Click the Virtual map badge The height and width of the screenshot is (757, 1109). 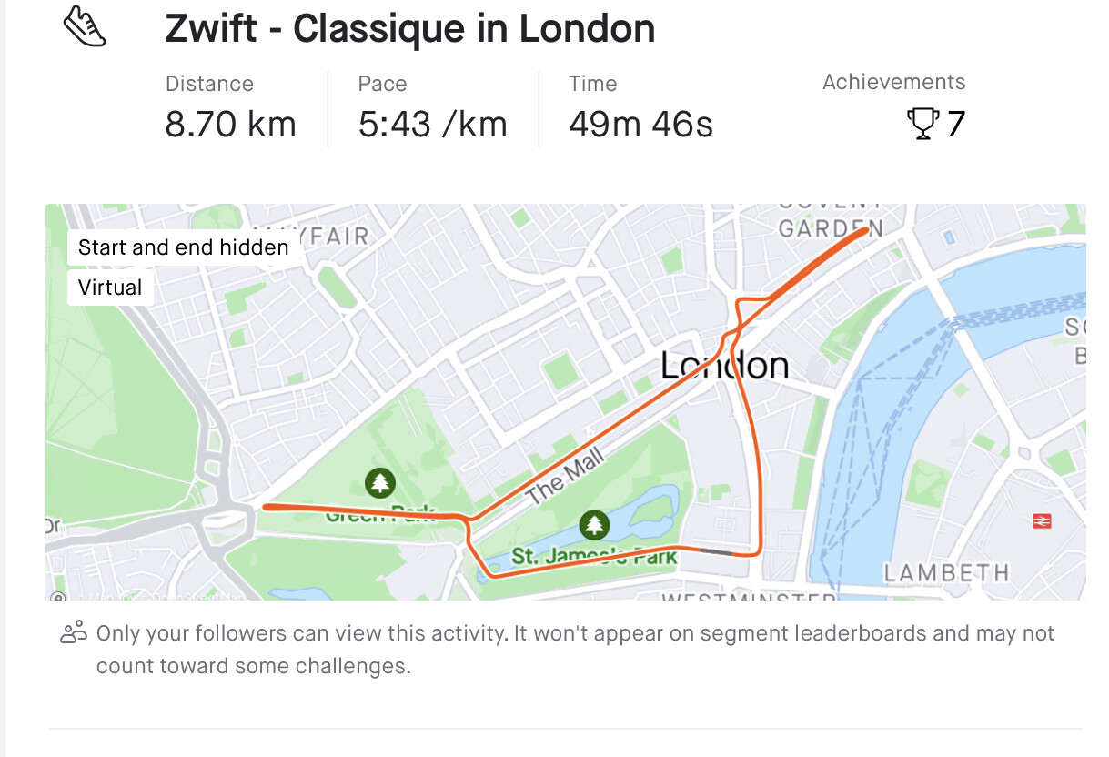point(110,288)
